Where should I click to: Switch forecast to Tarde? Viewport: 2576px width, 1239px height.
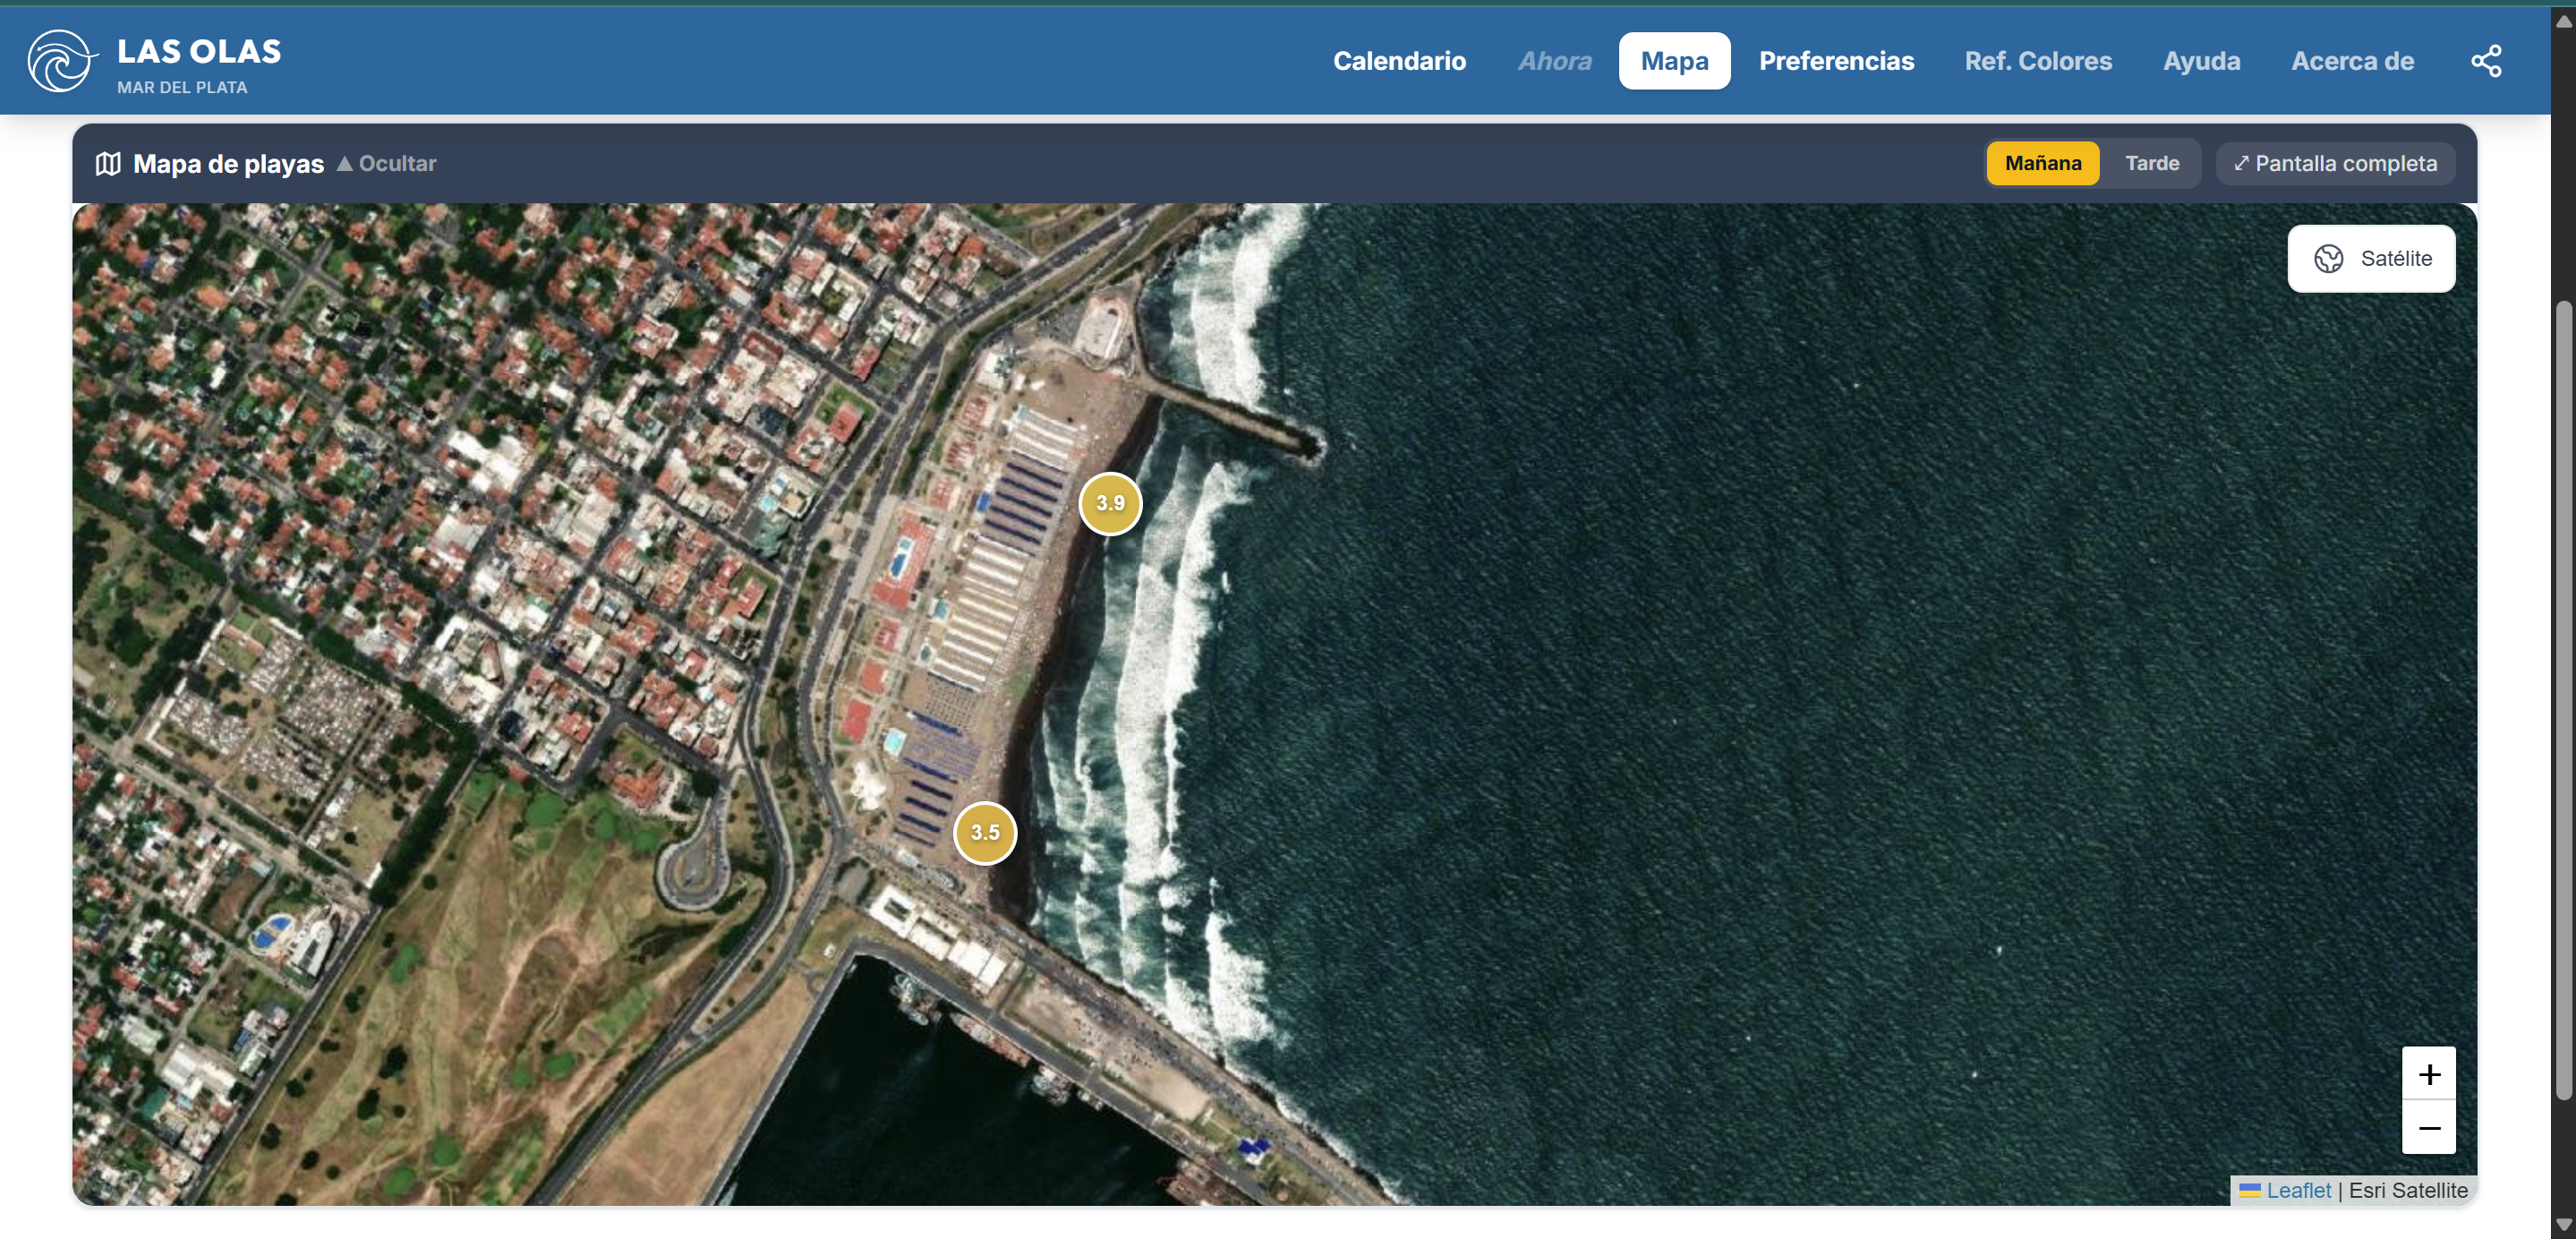2152,163
